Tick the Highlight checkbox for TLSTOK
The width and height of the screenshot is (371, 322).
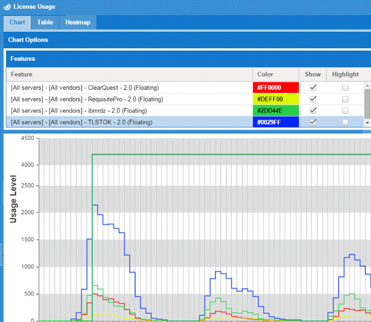coord(345,122)
